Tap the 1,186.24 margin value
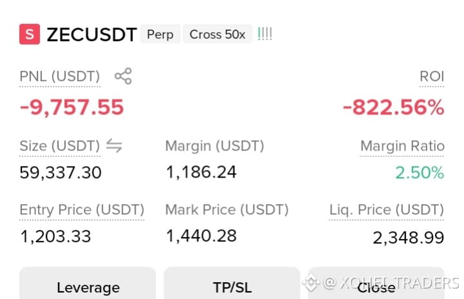 [x=201, y=172]
